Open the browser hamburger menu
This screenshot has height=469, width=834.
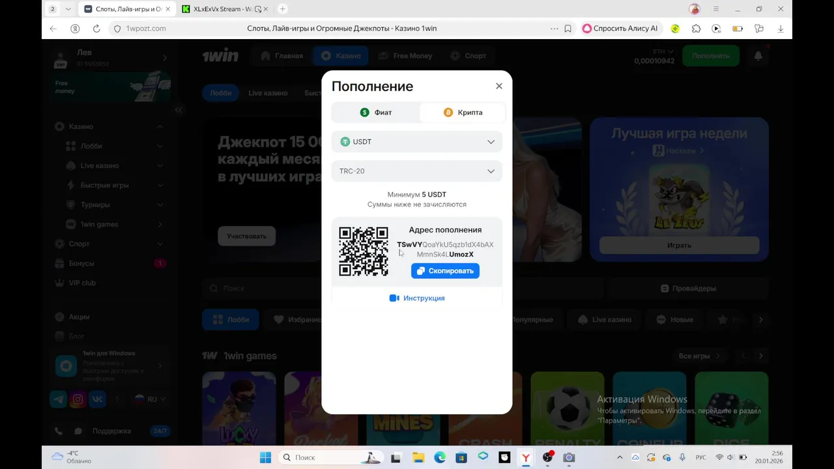pyautogui.click(x=716, y=9)
